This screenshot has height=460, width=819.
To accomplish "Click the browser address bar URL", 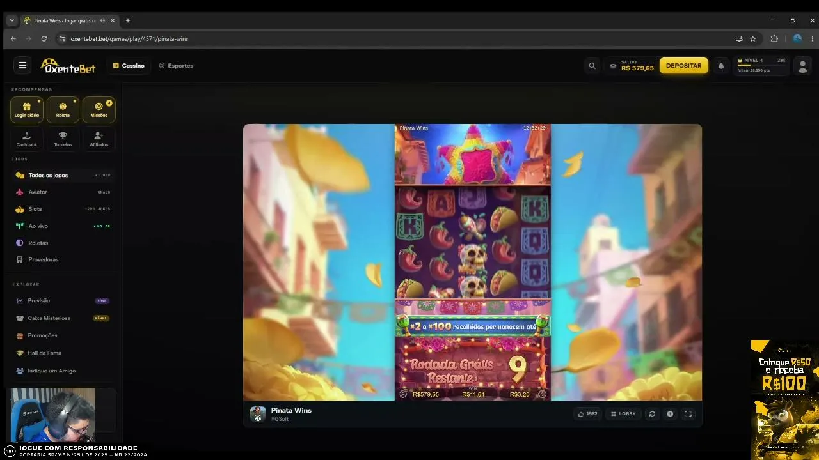I will click(x=129, y=39).
